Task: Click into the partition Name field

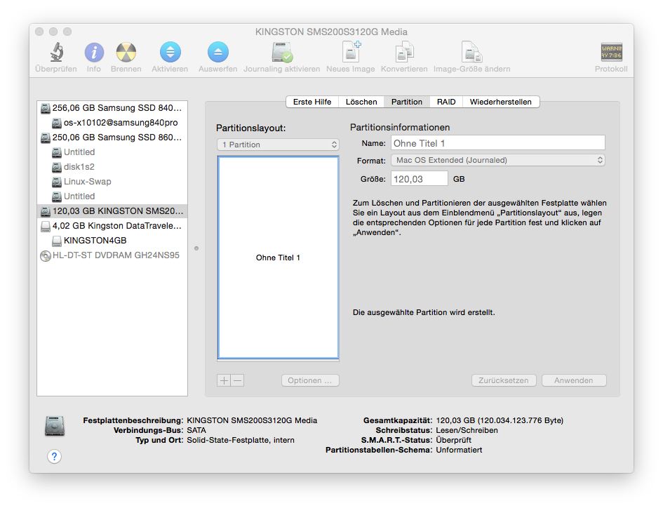Action: tap(497, 143)
